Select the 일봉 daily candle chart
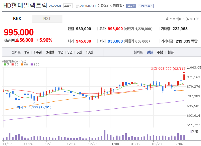The width and height of the screenshot is (201, 146). pos(150,52)
